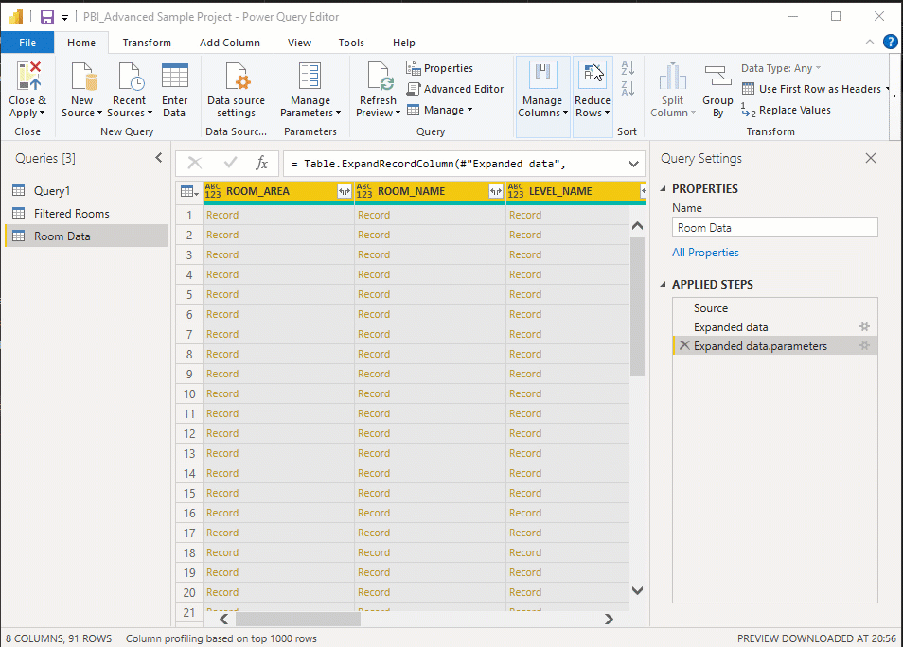The height and width of the screenshot is (647, 903).
Task: Collapse the Queries pane
Action: [x=158, y=158]
